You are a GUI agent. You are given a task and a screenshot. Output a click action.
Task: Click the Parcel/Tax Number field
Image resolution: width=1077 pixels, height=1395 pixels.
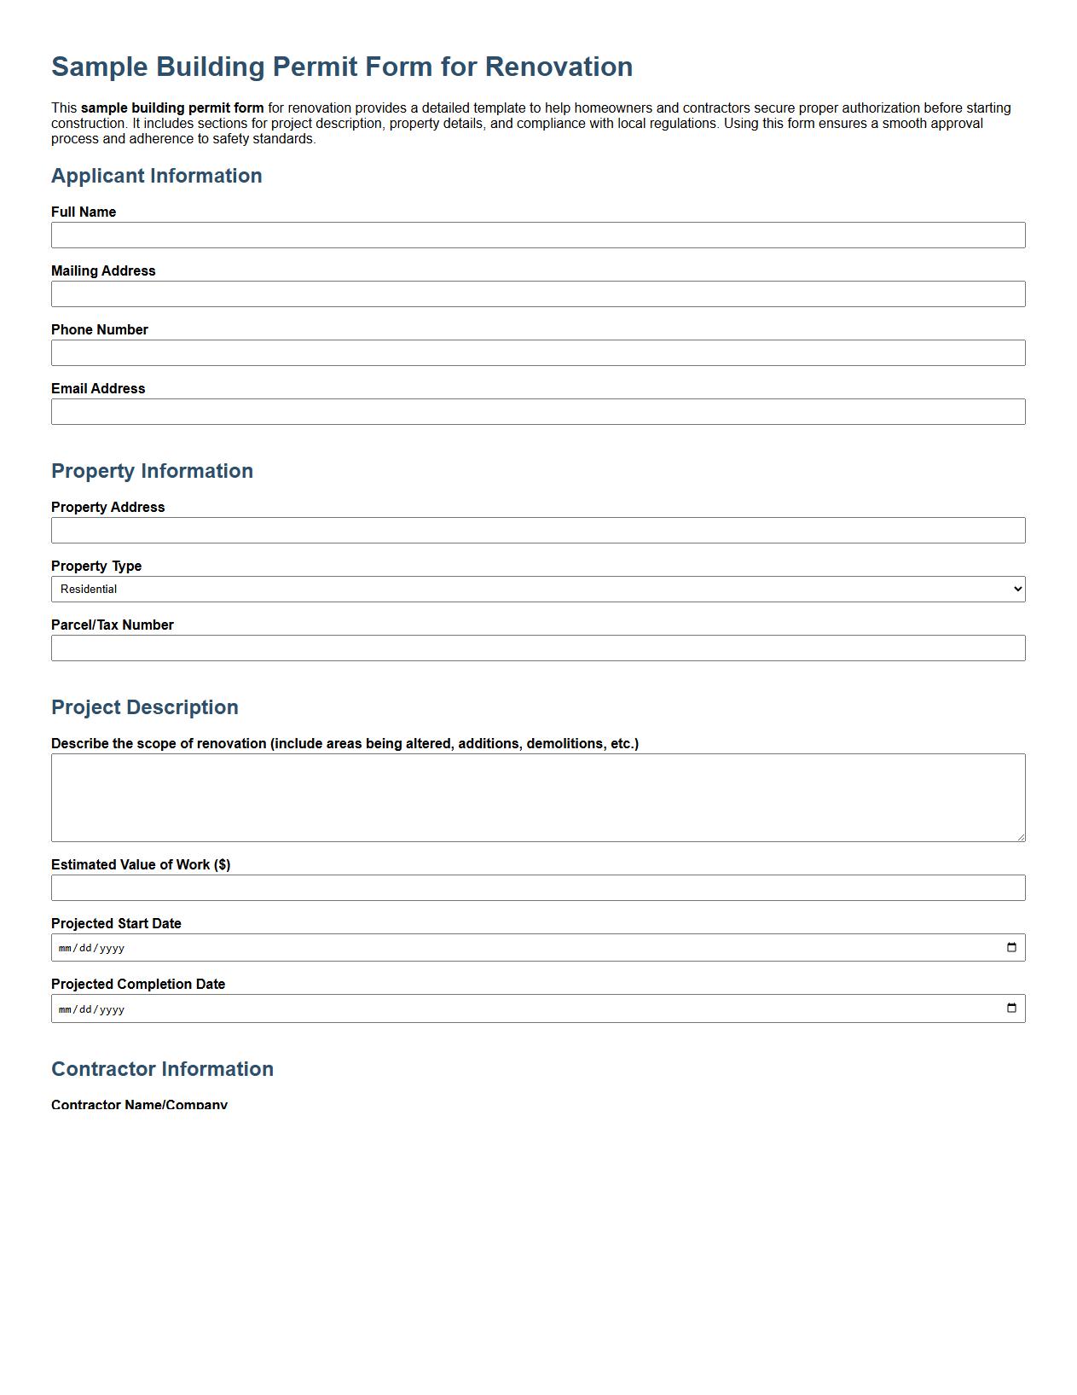tap(538, 648)
